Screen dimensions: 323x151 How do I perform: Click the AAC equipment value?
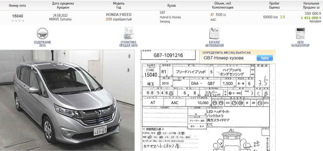point(213,20)
